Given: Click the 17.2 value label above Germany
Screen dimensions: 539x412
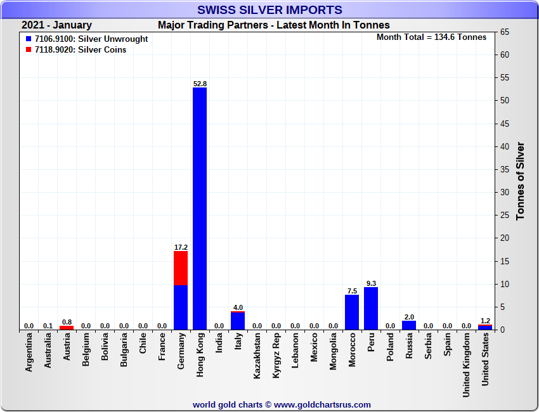Looking at the screenshot, I should click(181, 247).
